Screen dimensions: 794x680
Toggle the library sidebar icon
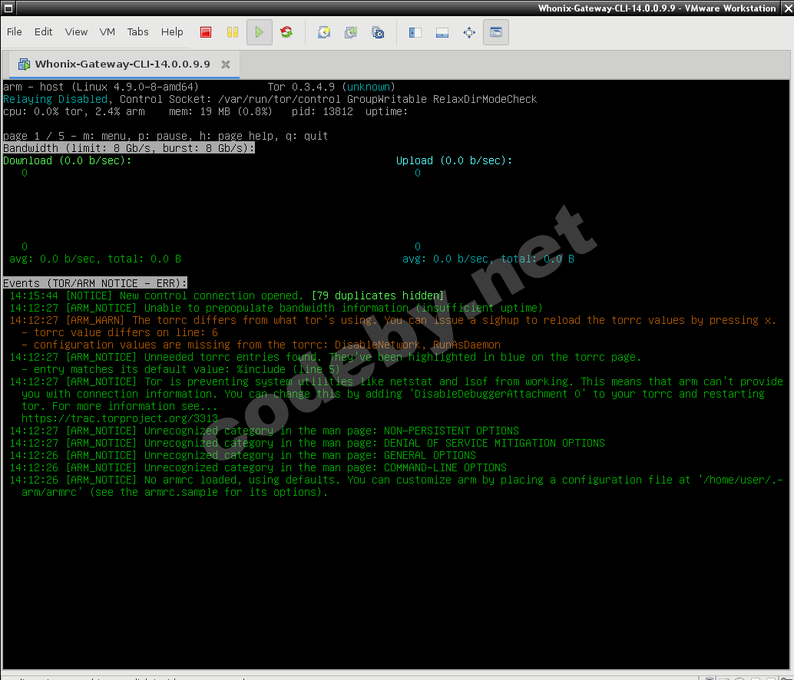coord(415,32)
